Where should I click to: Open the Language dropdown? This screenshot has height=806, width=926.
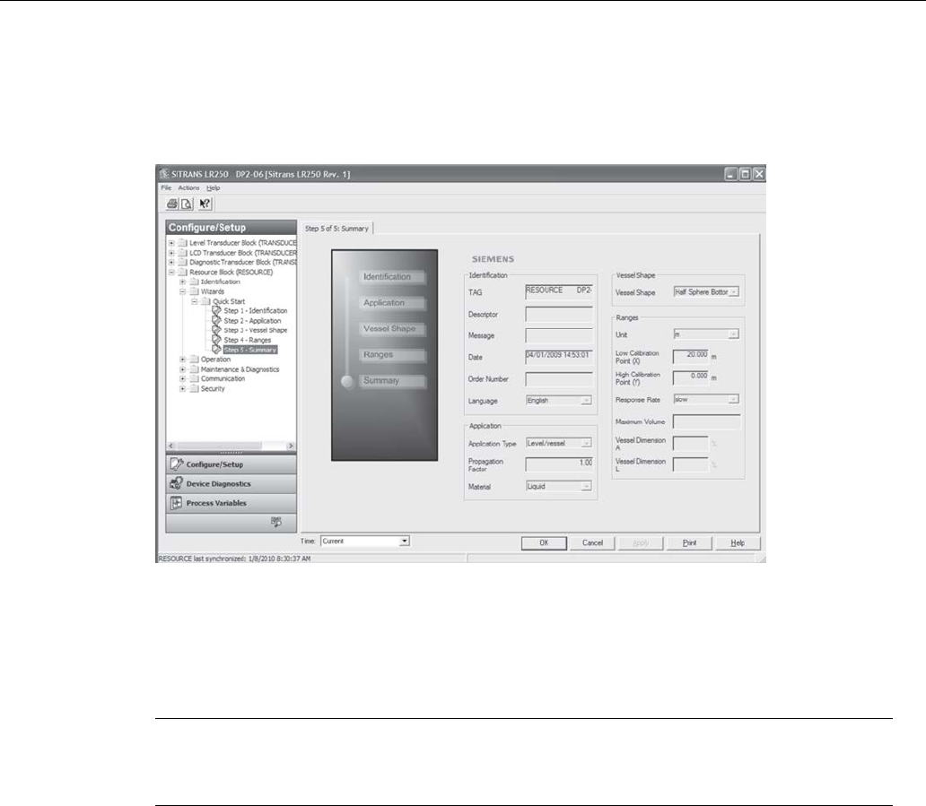[585, 401]
